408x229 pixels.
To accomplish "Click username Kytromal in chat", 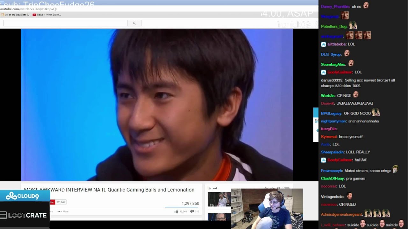I will (x=329, y=137).
